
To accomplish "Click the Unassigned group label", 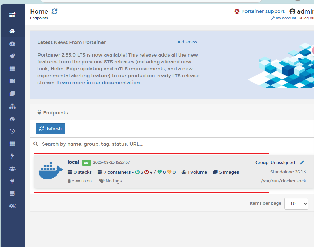I will [x=283, y=162].
